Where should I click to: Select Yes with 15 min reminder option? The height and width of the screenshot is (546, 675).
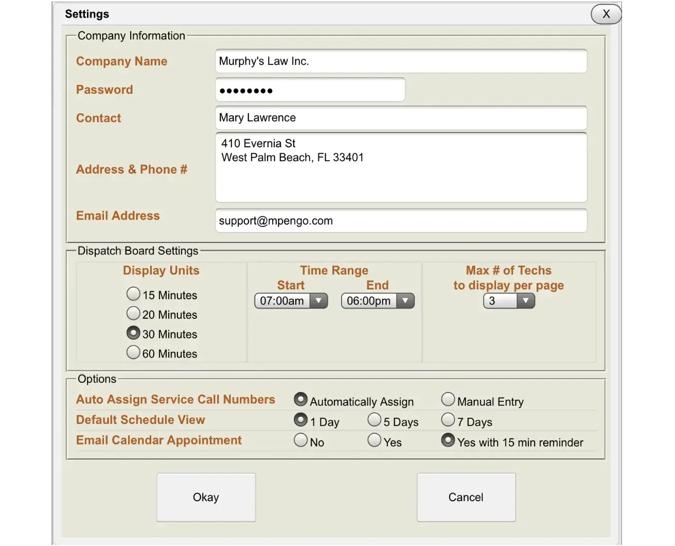(x=448, y=440)
